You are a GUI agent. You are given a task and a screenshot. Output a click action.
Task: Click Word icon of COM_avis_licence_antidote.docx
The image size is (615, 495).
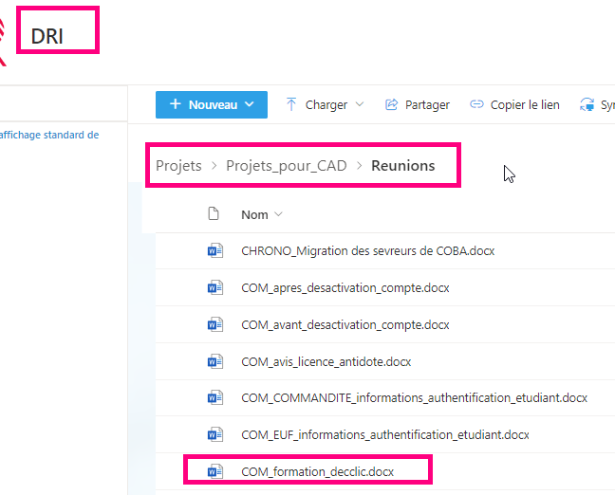(214, 361)
